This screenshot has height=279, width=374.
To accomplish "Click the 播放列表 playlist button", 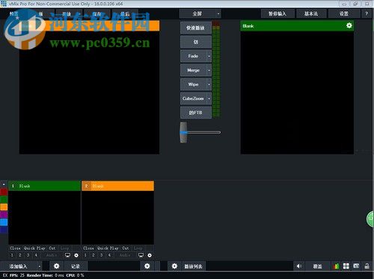I will 193,266.
